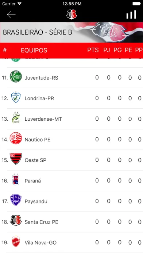Tap the Paraná team crest
This screenshot has height=253, width=143.
[16, 180]
